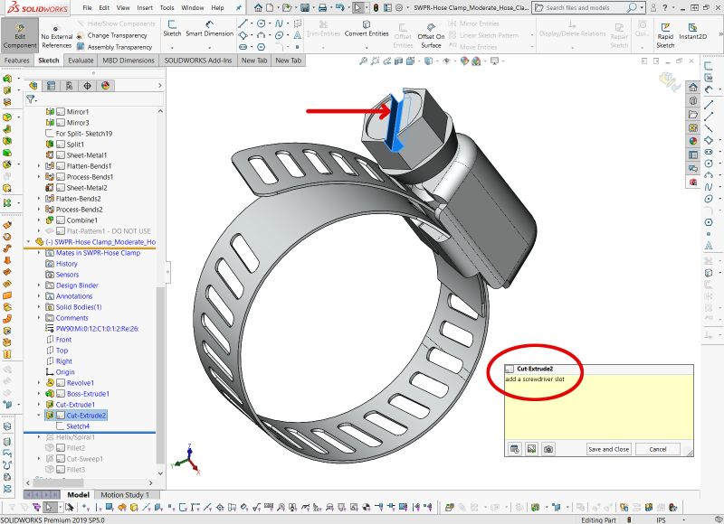Expand the Flatten-Bends1 feature

click(39, 166)
